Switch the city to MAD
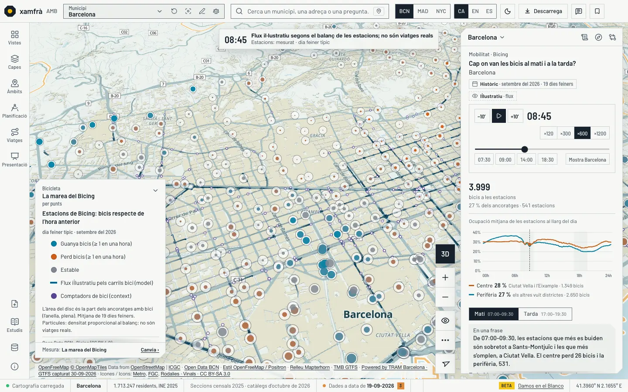This screenshot has height=392, width=628. pos(423,11)
